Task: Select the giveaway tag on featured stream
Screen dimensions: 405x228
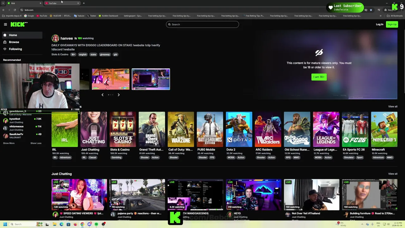Action: pos(105,54)
